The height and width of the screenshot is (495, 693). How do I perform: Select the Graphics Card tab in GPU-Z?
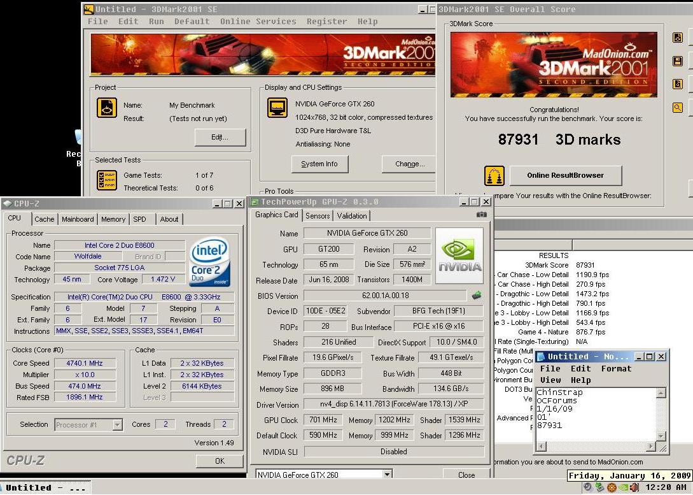[x=277, y=215]
